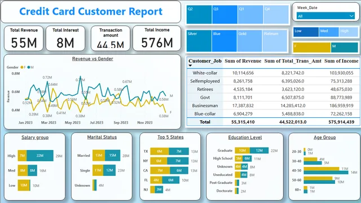Click the Married 13M yellow bar
The height and width of the screenshot is (203, 361).
point(99,156)
